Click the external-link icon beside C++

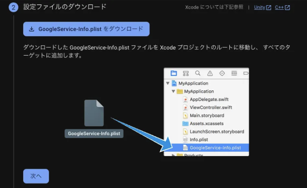(x=287, y=7)
